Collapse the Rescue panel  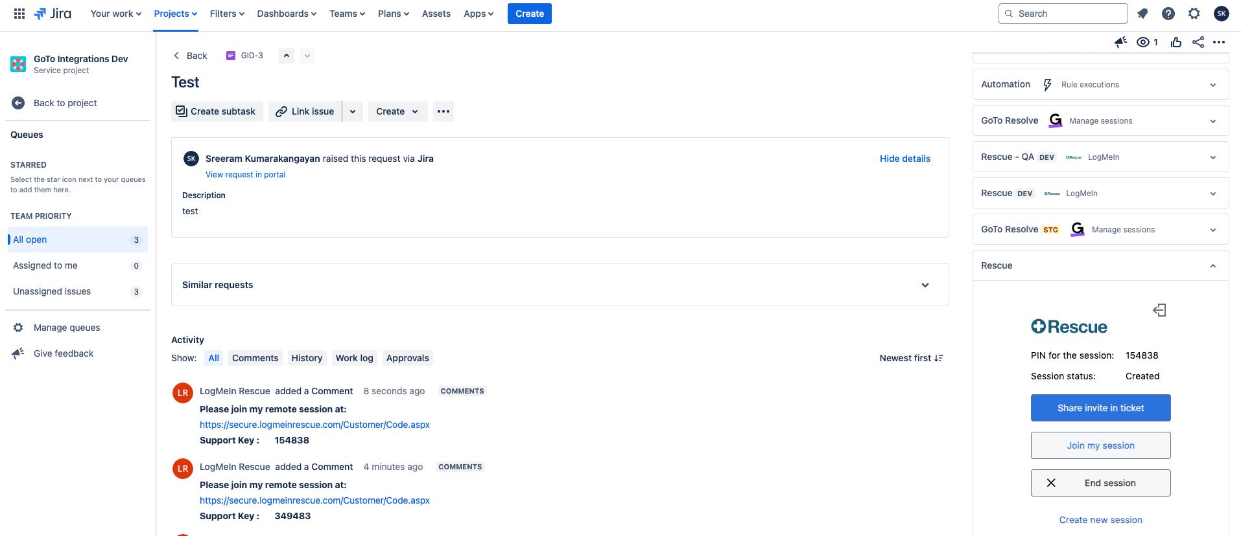pos(1213,266)
